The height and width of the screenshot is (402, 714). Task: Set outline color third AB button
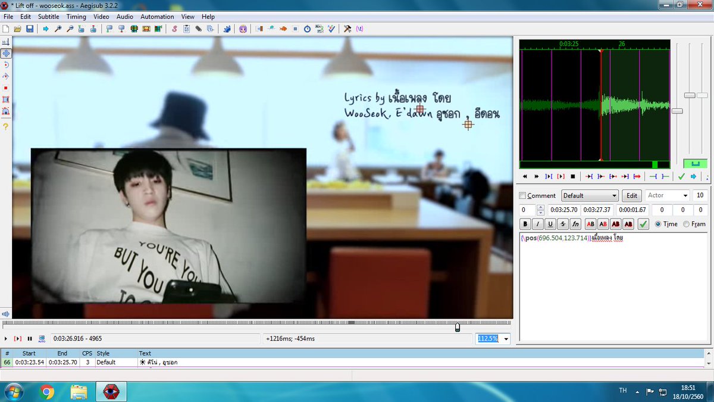pos(615,225)
